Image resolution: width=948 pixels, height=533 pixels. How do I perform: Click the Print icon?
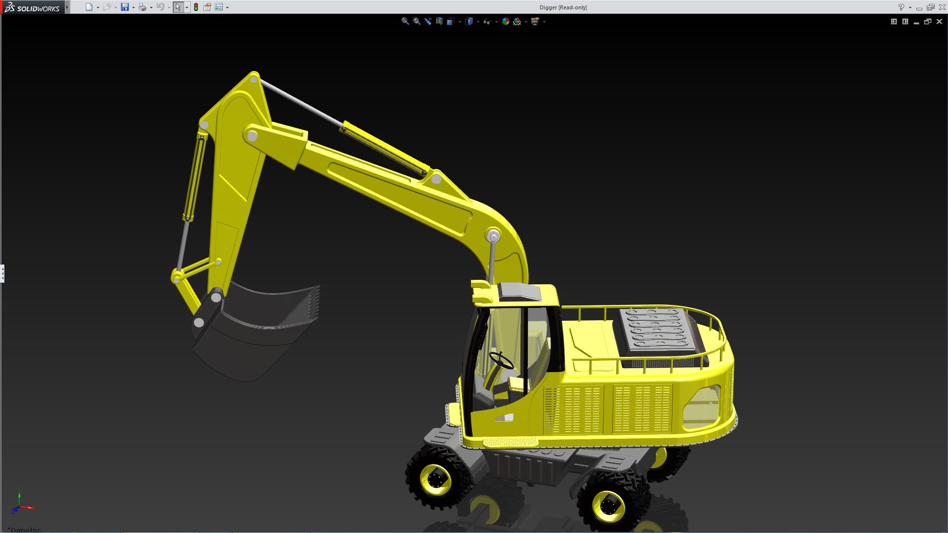point(142,7)
